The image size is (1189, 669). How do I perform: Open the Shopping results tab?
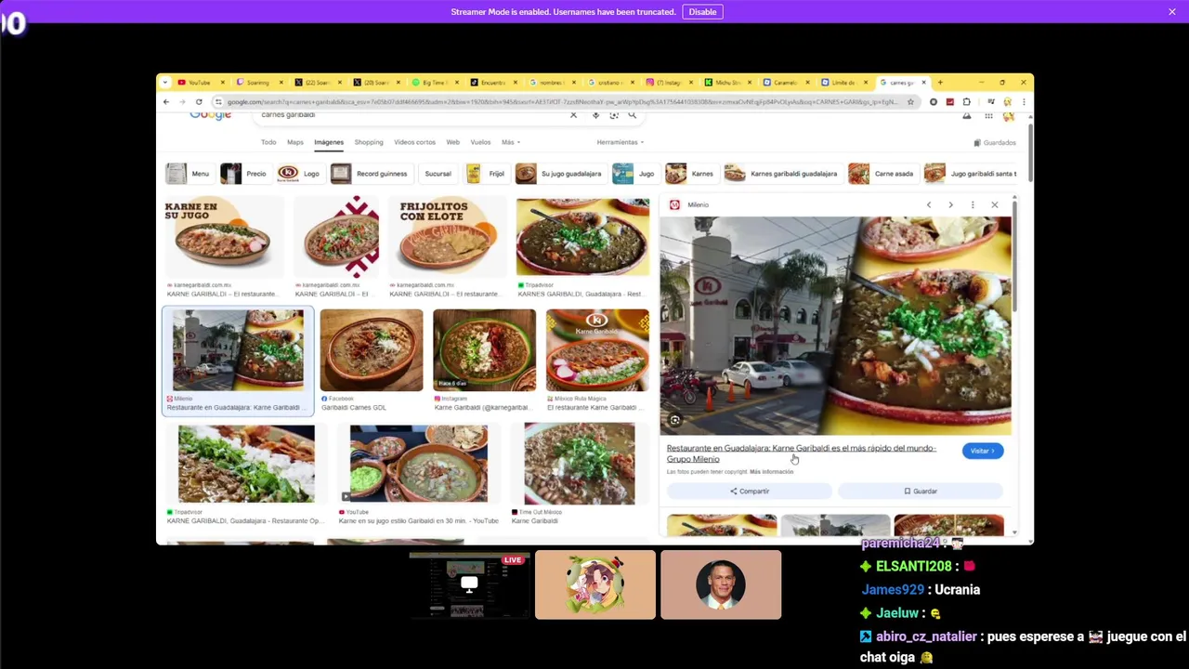(369, 142)
